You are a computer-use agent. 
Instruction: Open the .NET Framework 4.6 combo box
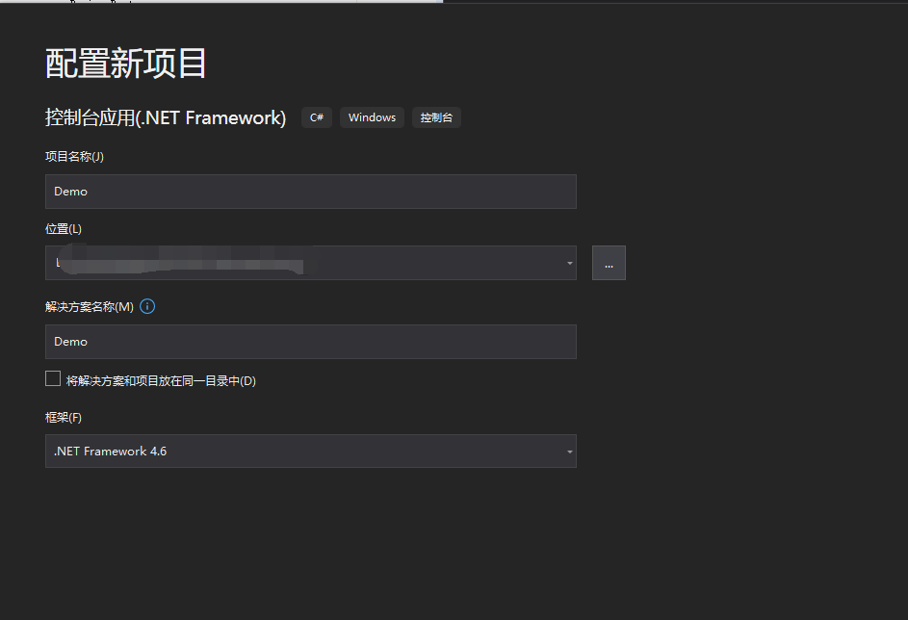(x=311, y=451)
